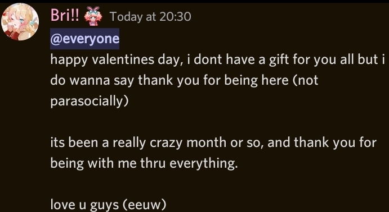
Task: Click the bunny-eared role icon beside Bri!!
Action: pyautogui.click(x=93, y=16)
